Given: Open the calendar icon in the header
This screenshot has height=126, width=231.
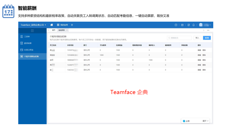Looking at the screenshot, I should (x=182, y=25).
